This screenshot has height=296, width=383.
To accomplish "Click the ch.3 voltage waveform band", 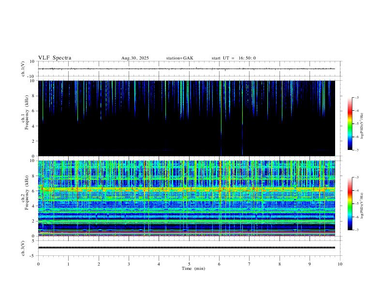I will pos(187,248).
